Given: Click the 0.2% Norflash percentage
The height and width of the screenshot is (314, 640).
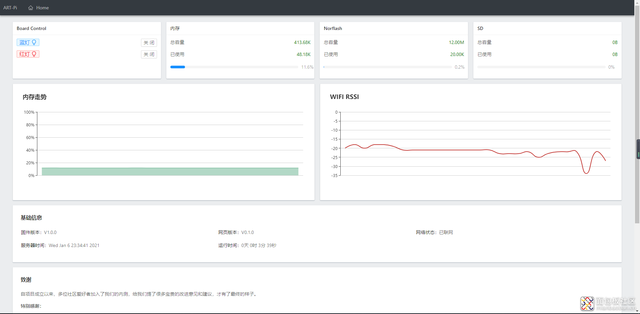Looking at the screenshot, I should pyautogui.click(x=460, y=67).
